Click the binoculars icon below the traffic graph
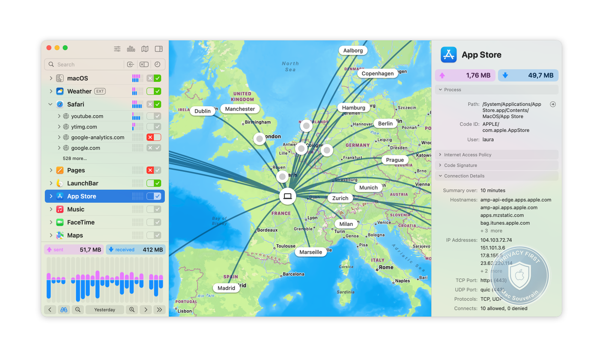The width and height of the screenshot is (603, 359). (63, 310)
